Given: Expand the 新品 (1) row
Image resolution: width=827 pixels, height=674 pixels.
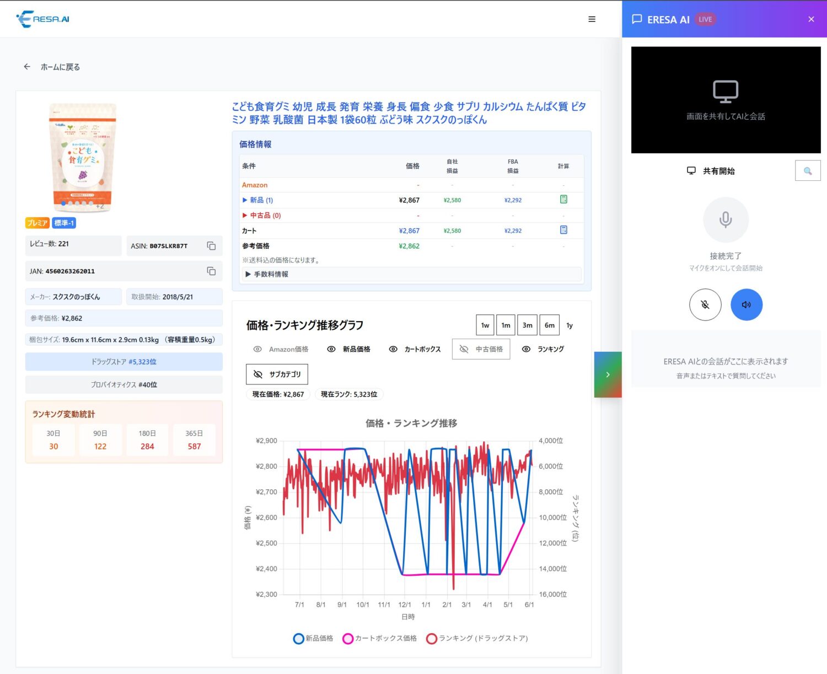Looking at the screenshot, I should (x=257, y=200).
